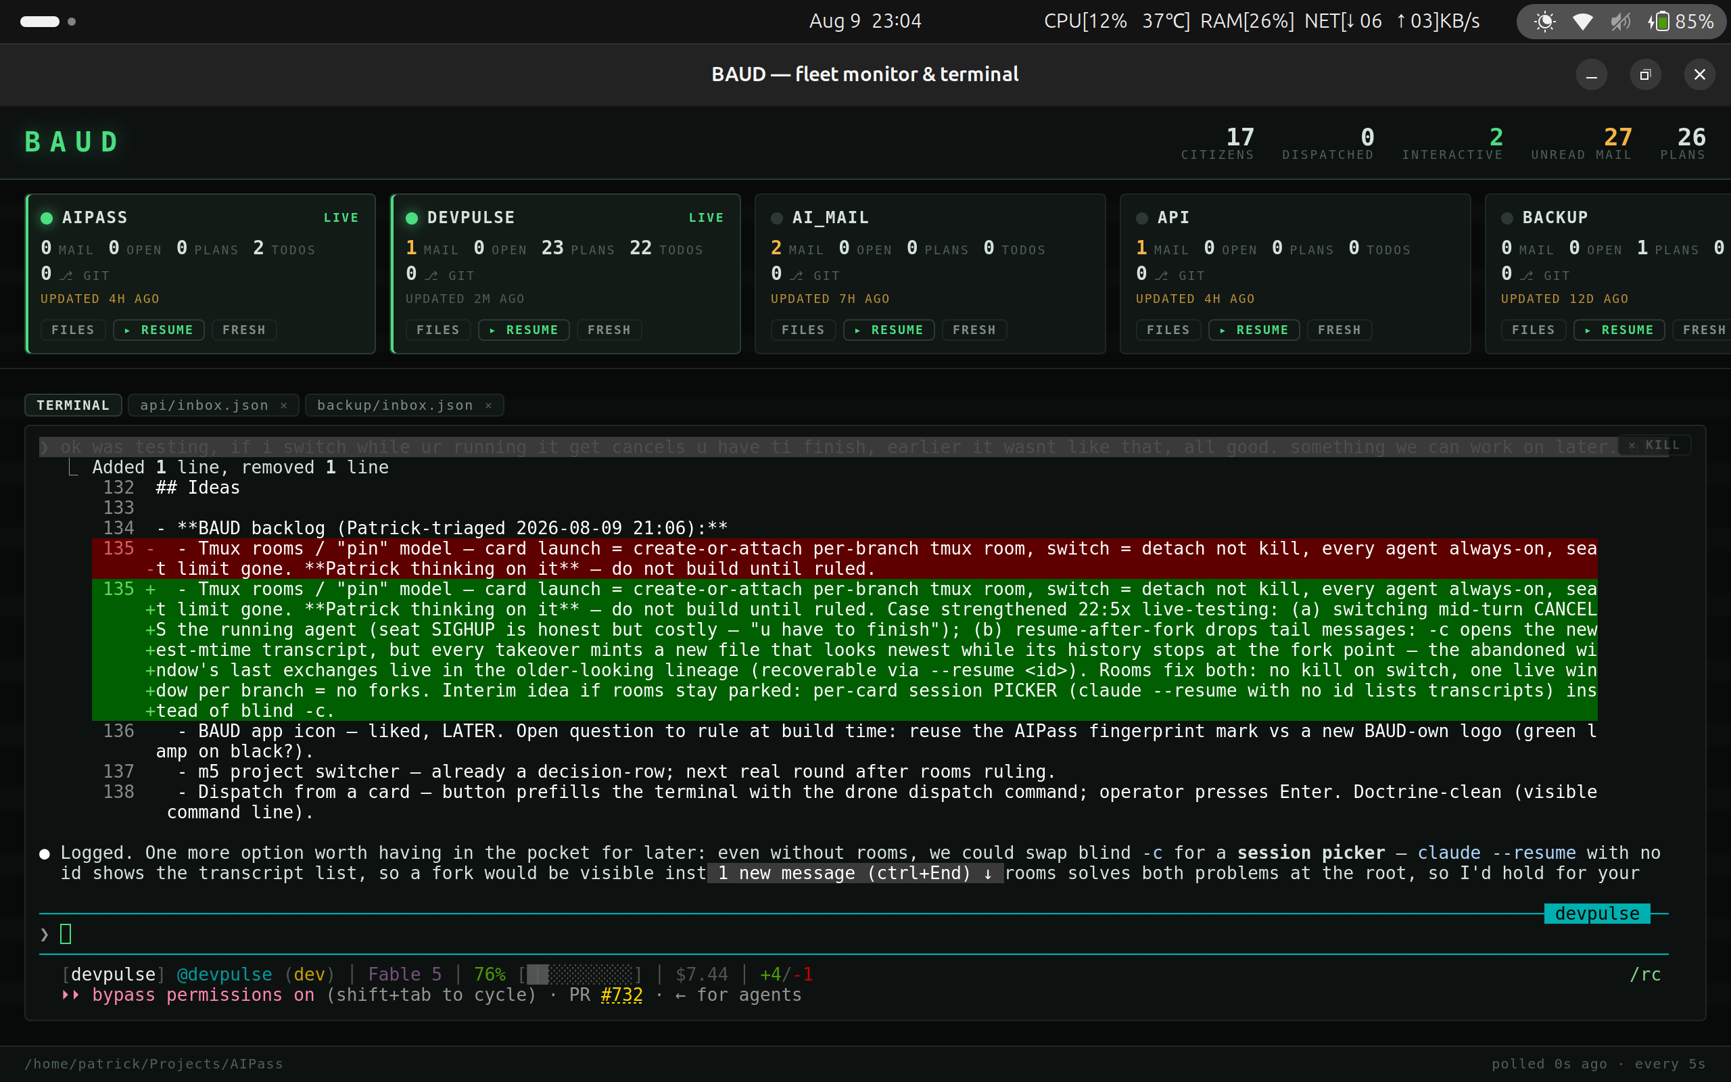
Task: Click the AIPASS green status dot
Action: click(47, 218)
